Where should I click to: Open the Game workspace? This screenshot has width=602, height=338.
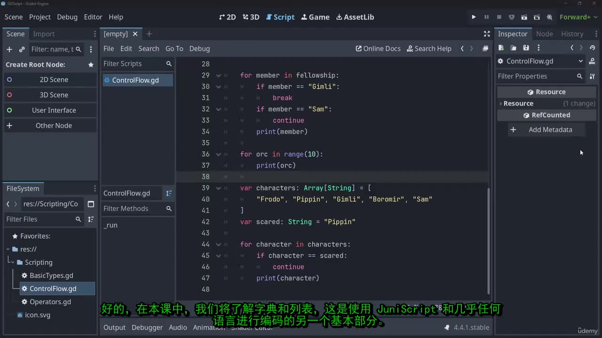tap(315, 17)
